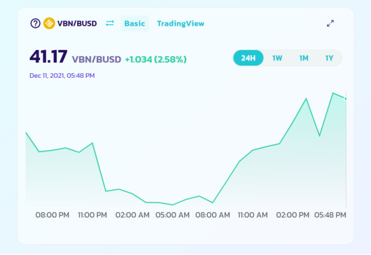371x255 pixels.
Task: Select the 1M time range
Action: (x=304, y=58)
